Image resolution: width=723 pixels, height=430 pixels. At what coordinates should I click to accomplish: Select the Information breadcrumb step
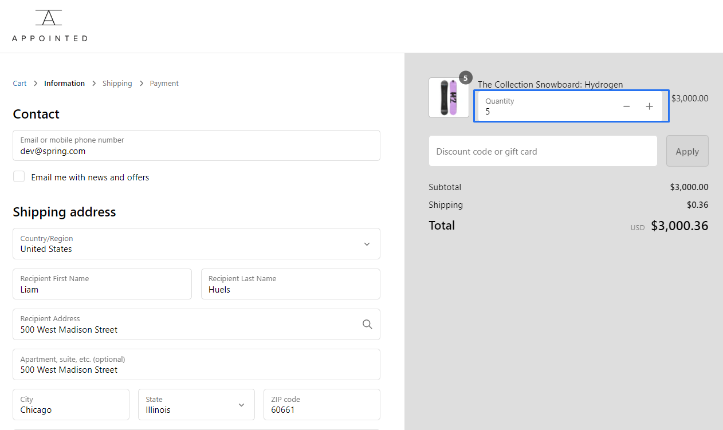click(x=64, y=84)
